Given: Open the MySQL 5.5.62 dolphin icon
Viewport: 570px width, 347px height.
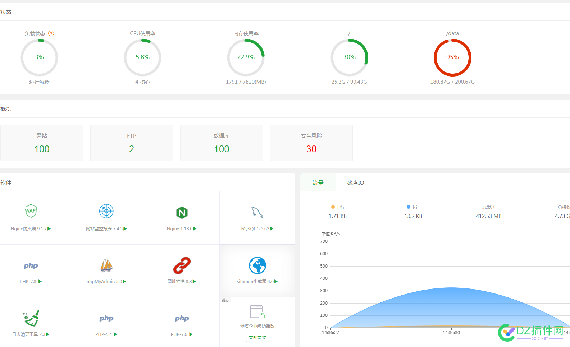Looking at the screenshot, I should (x=257, y=213).
